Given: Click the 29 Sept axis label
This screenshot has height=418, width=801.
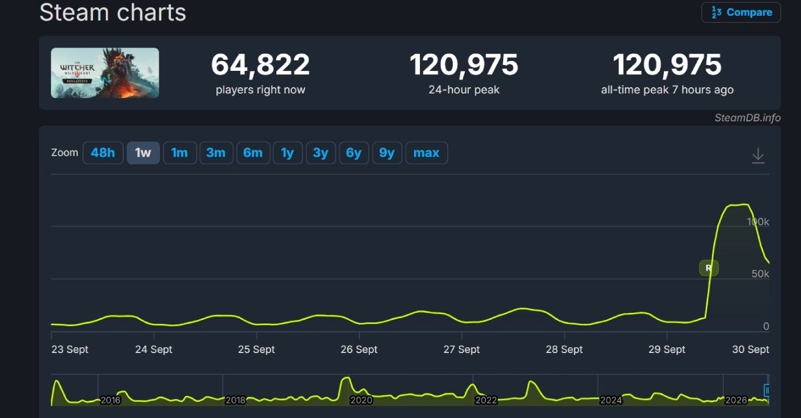Looking at the screenshot, I should click(x=667, y=349).
